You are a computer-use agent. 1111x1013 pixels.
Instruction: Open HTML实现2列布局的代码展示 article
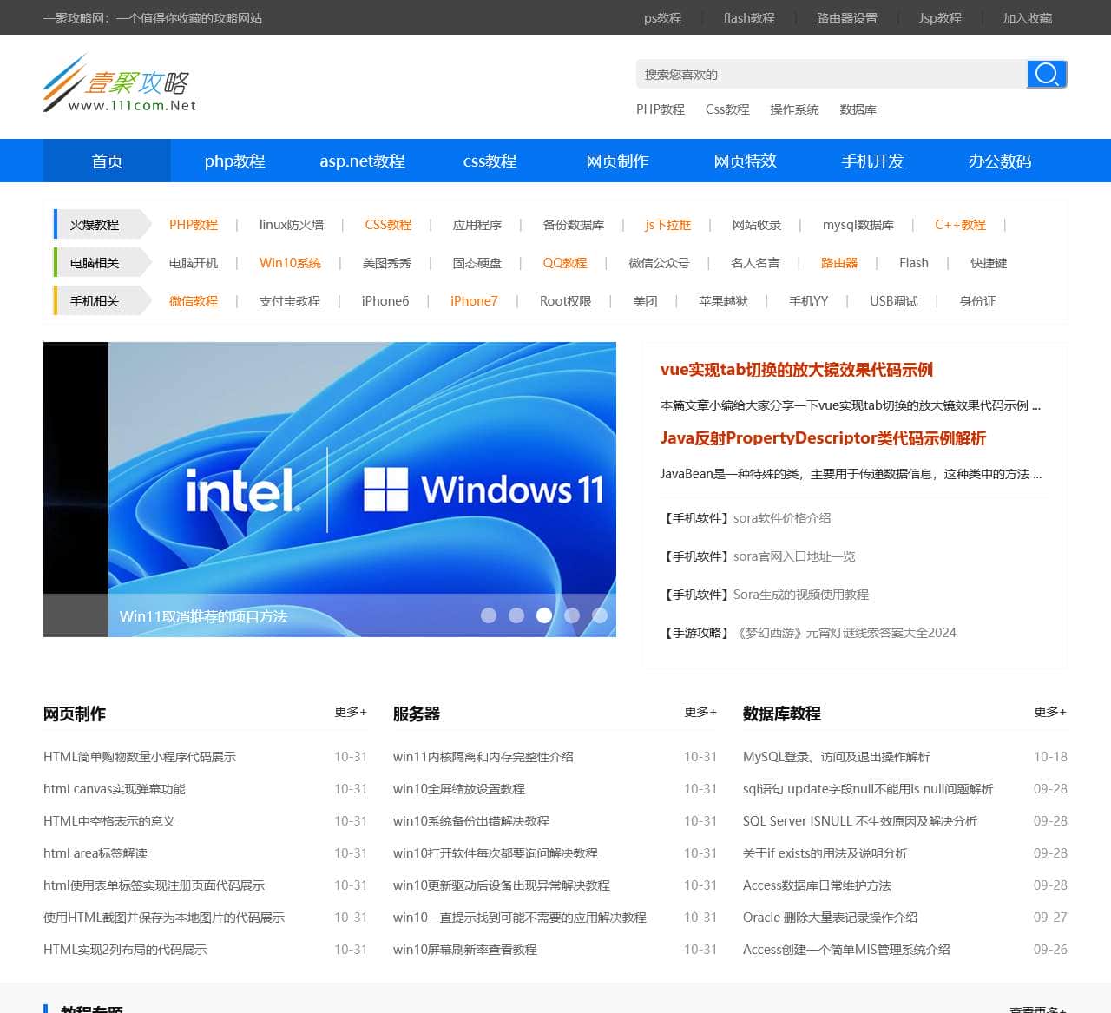click(125, 950)
